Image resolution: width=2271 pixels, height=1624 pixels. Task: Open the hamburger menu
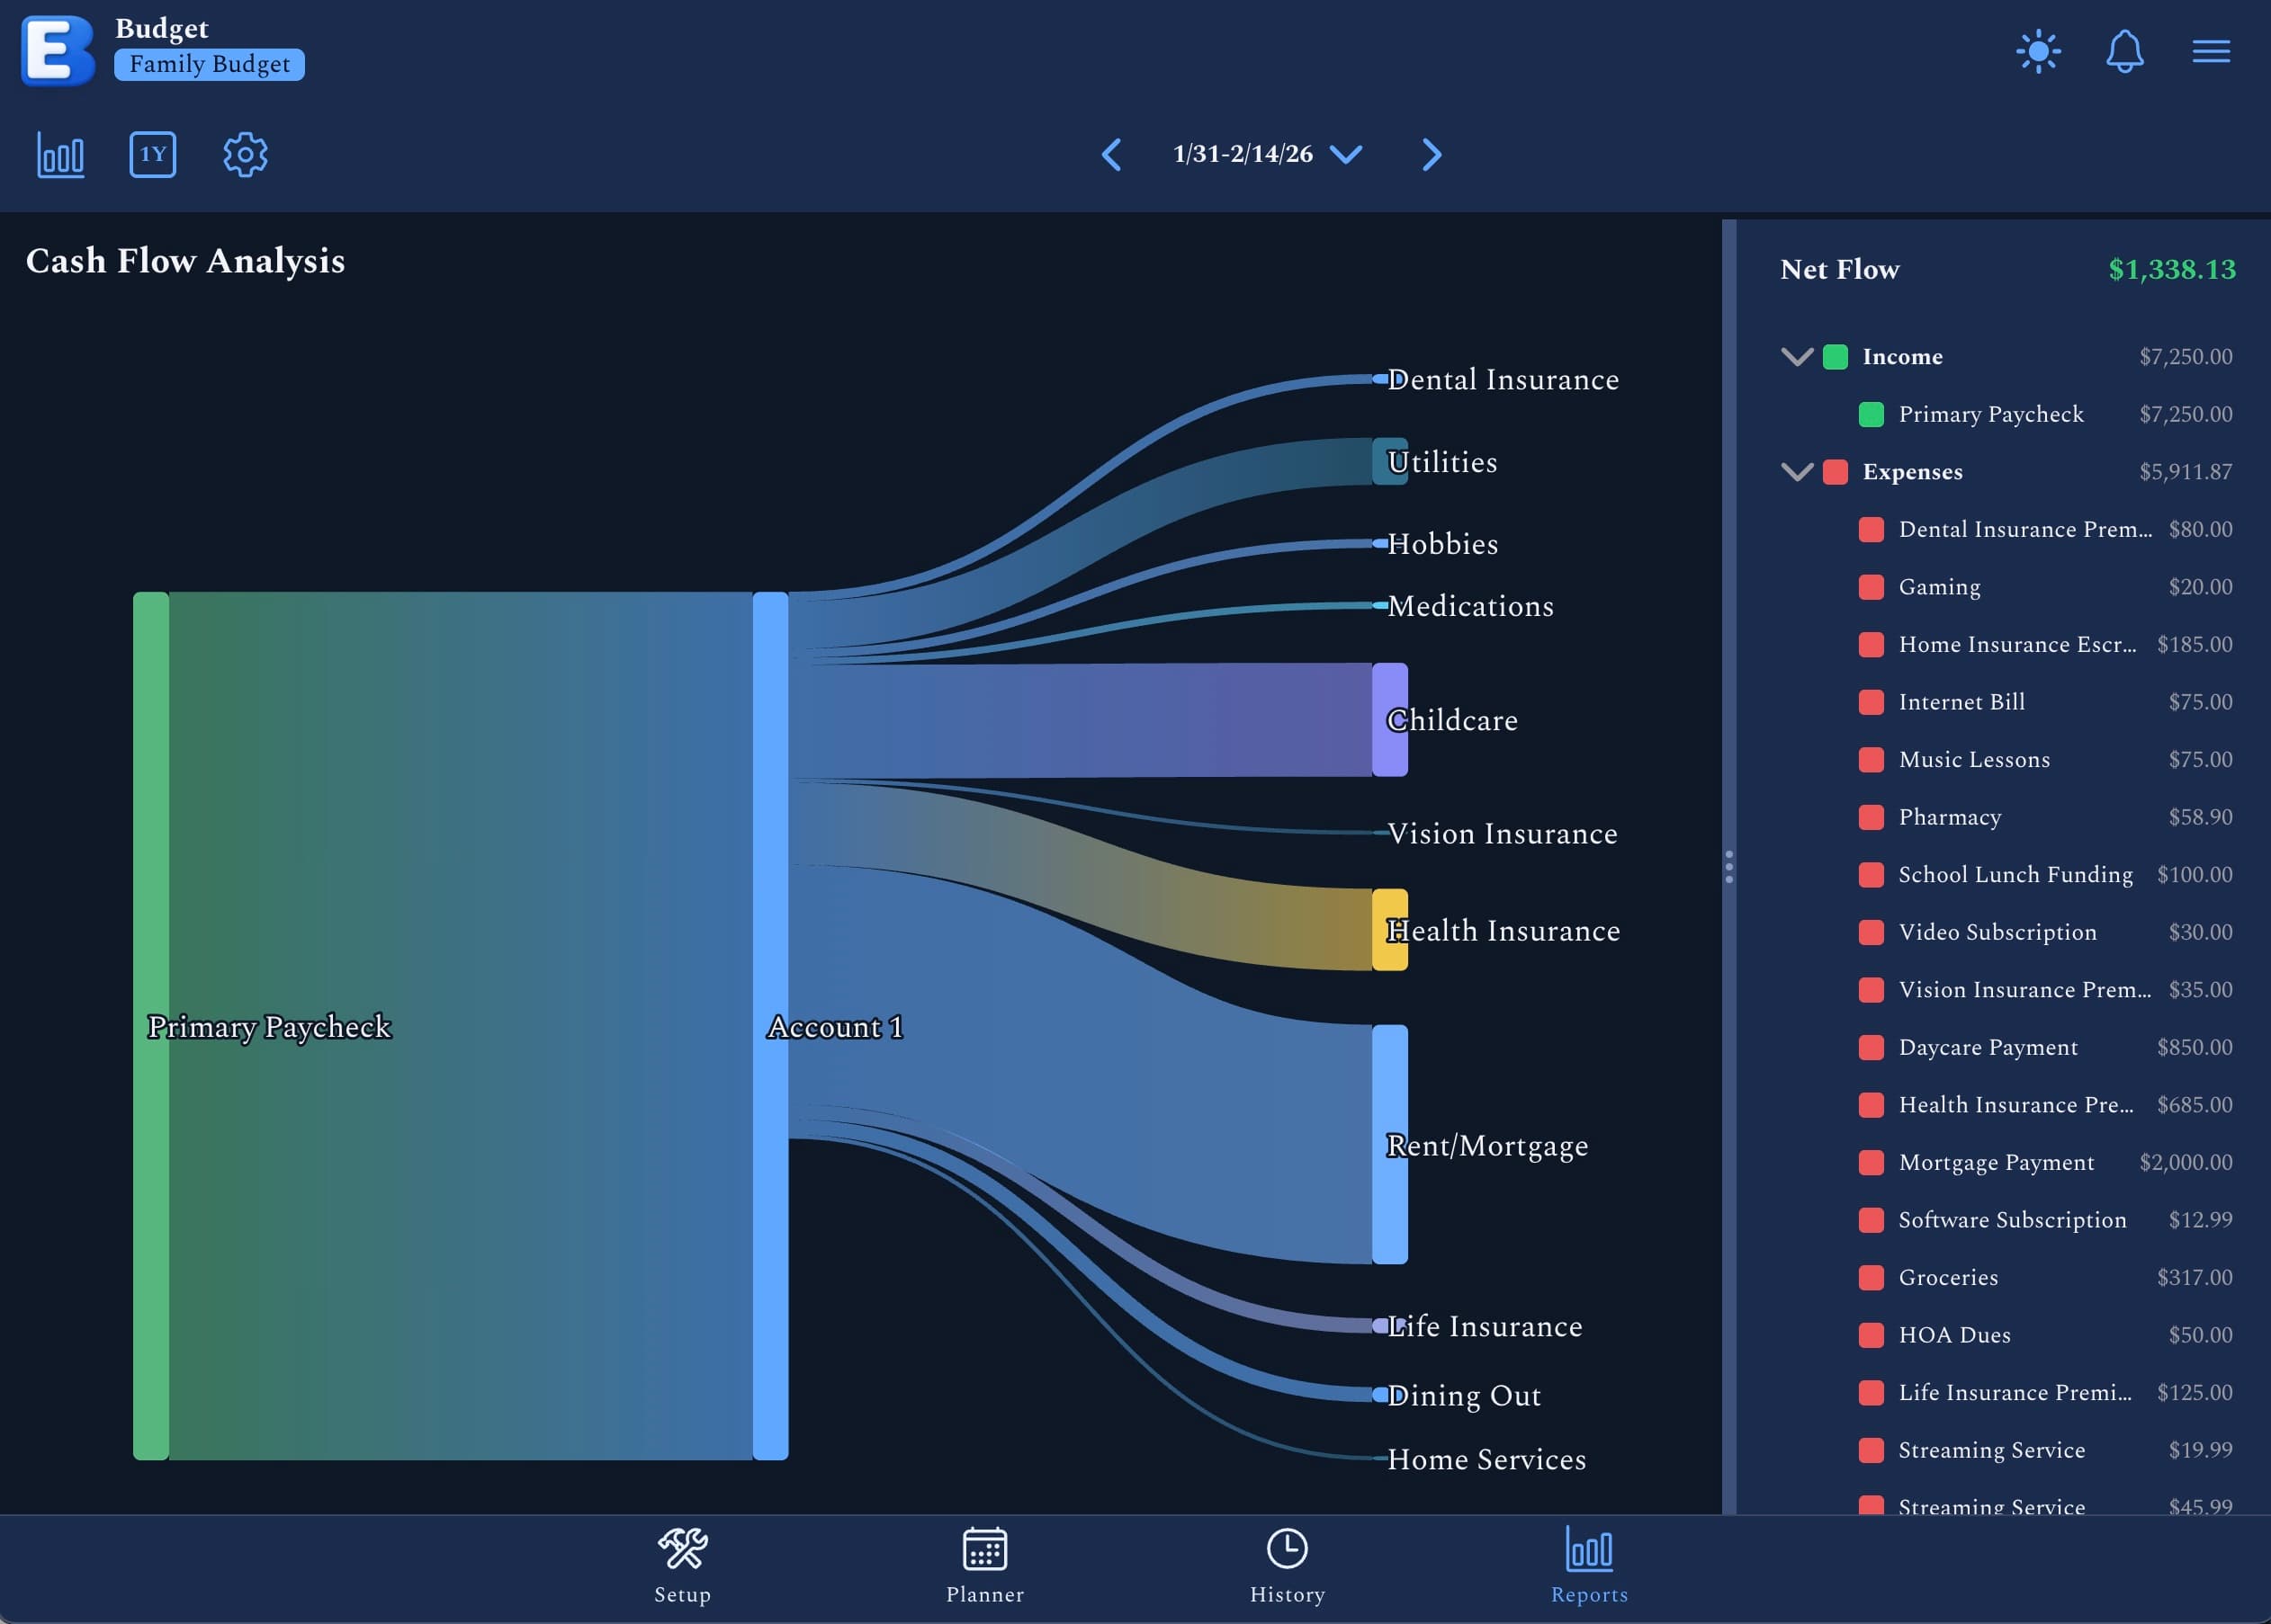pyautogui.click(x=2211, y=51)
